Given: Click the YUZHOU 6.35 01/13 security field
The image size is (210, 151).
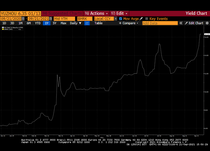Looking at the screenshot, I should [21, 13].
